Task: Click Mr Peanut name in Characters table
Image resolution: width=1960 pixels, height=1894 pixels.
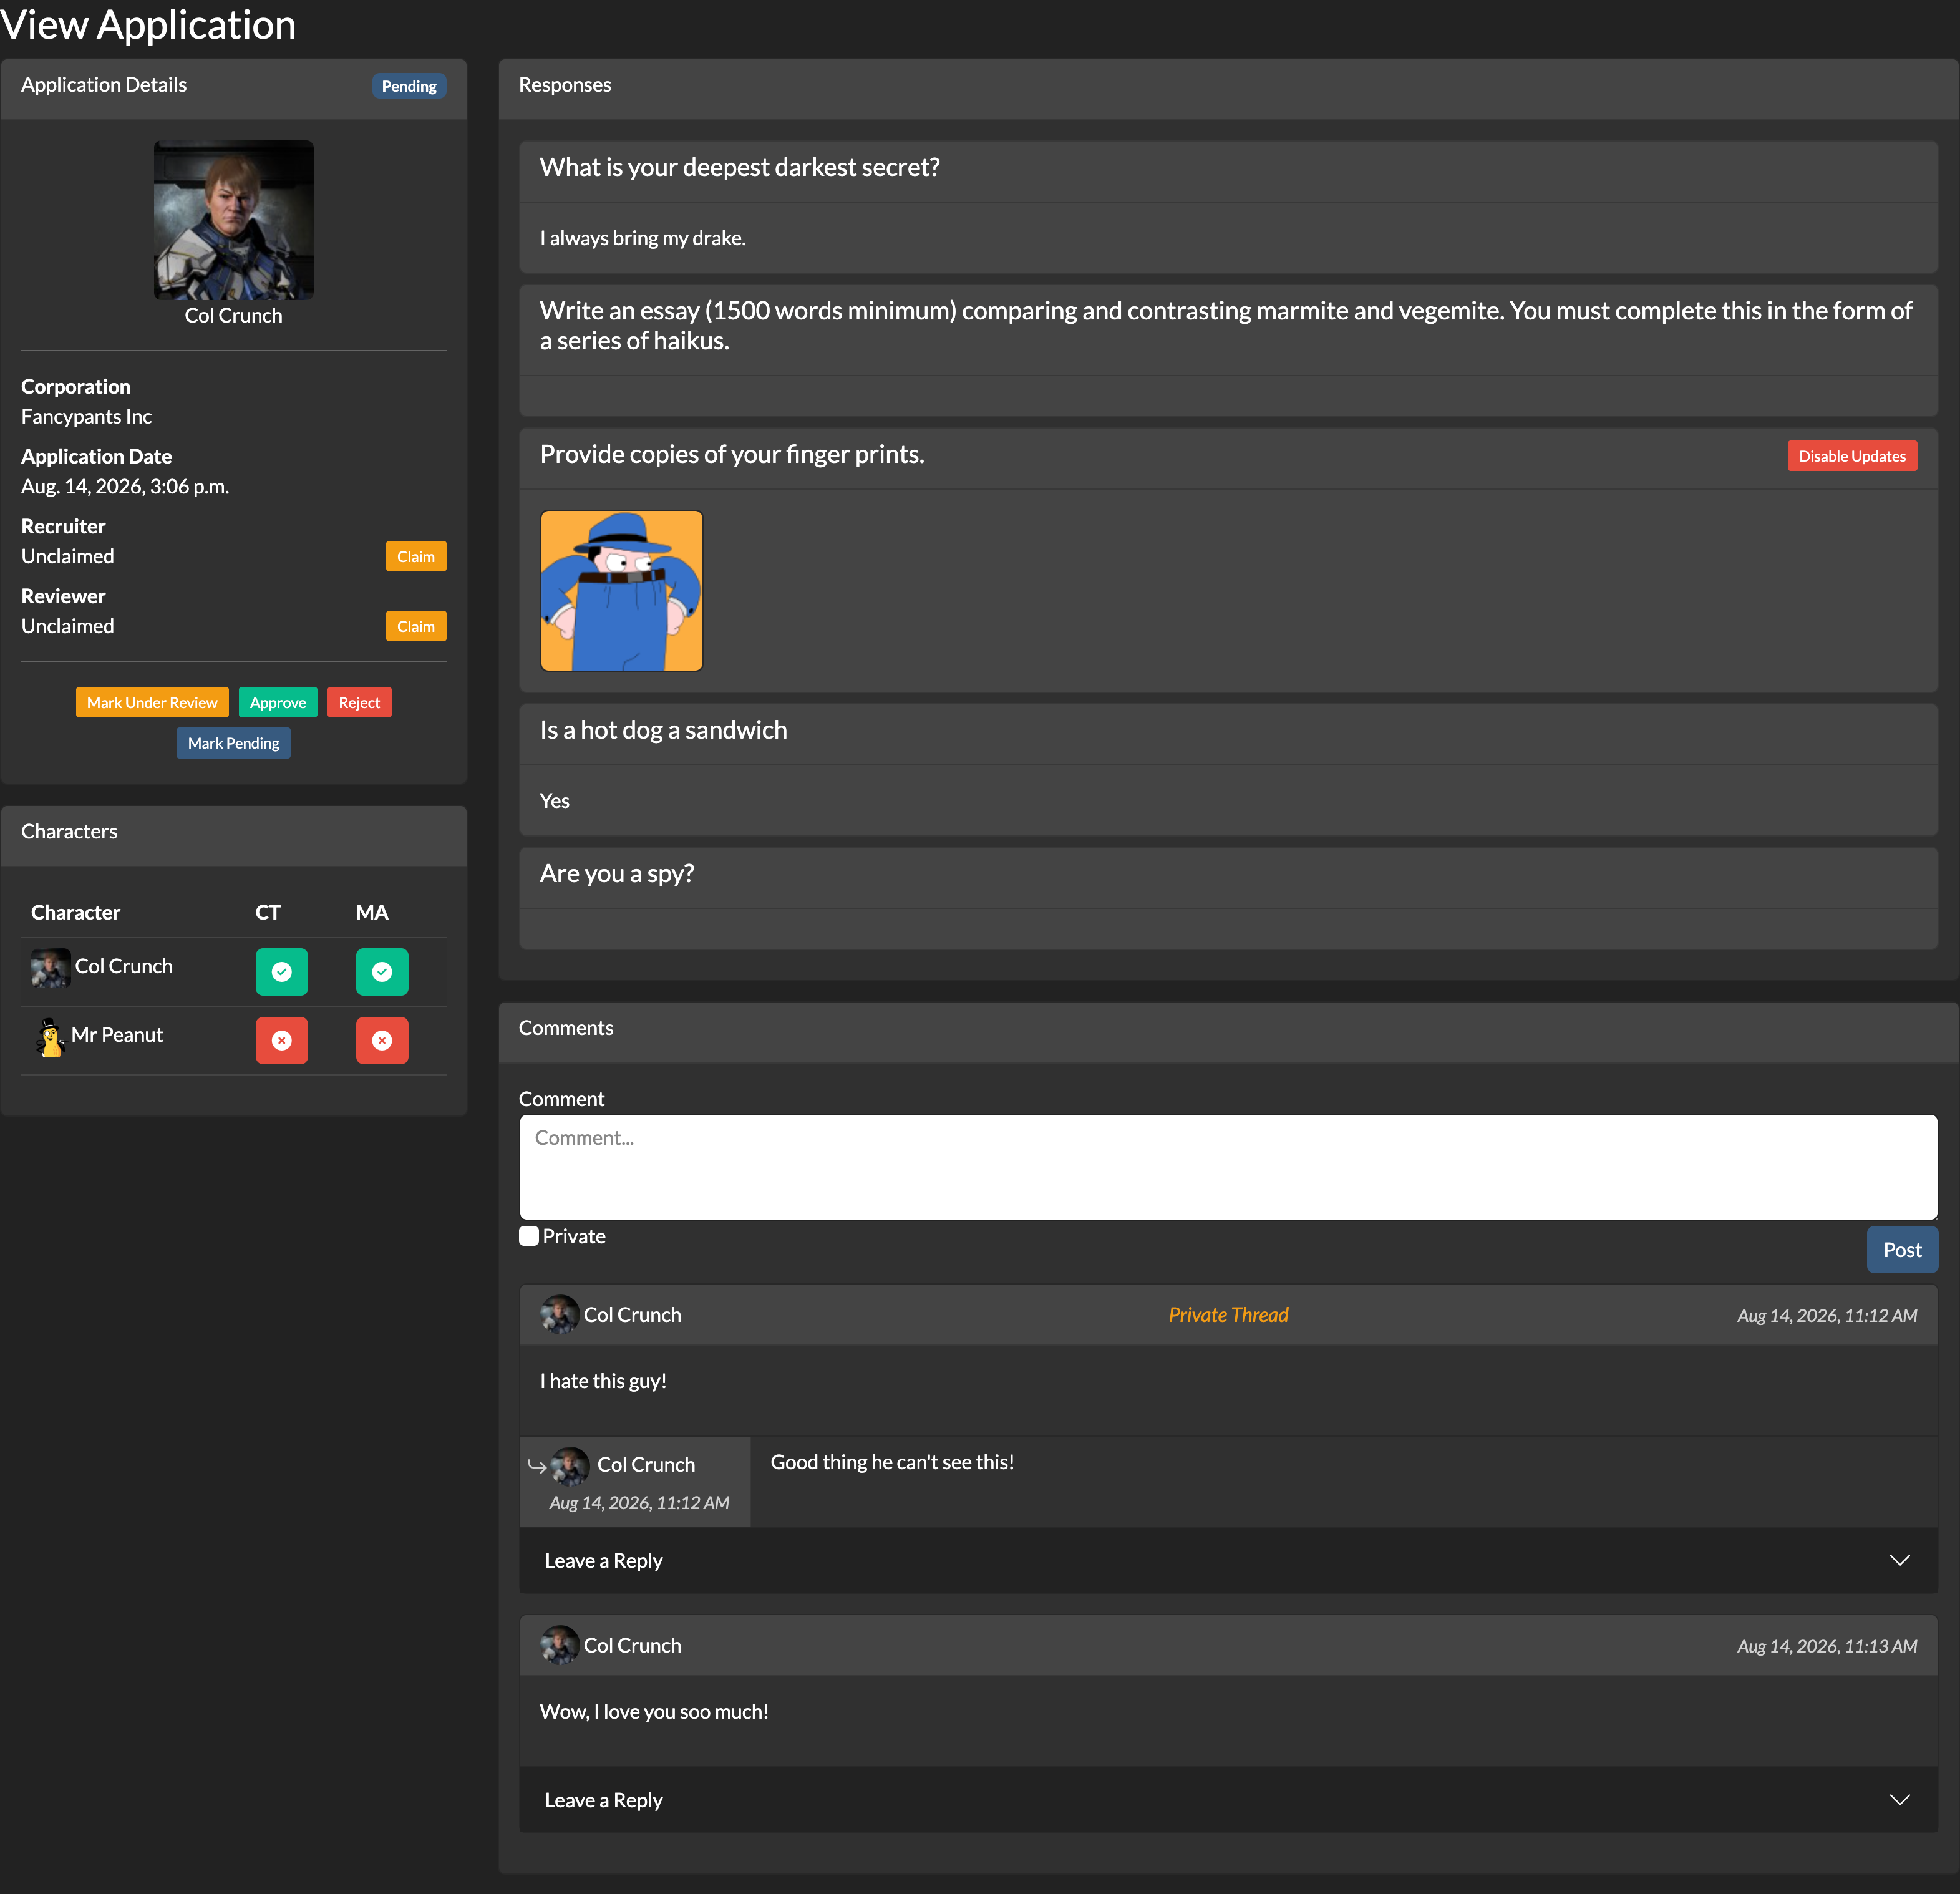Action: click(117, 1035)
